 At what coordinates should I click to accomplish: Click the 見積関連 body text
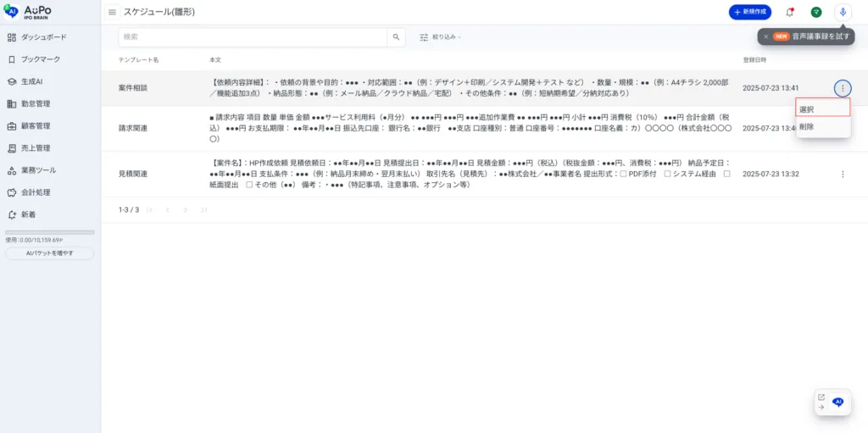pyautogui.click(x=470, y=174)
